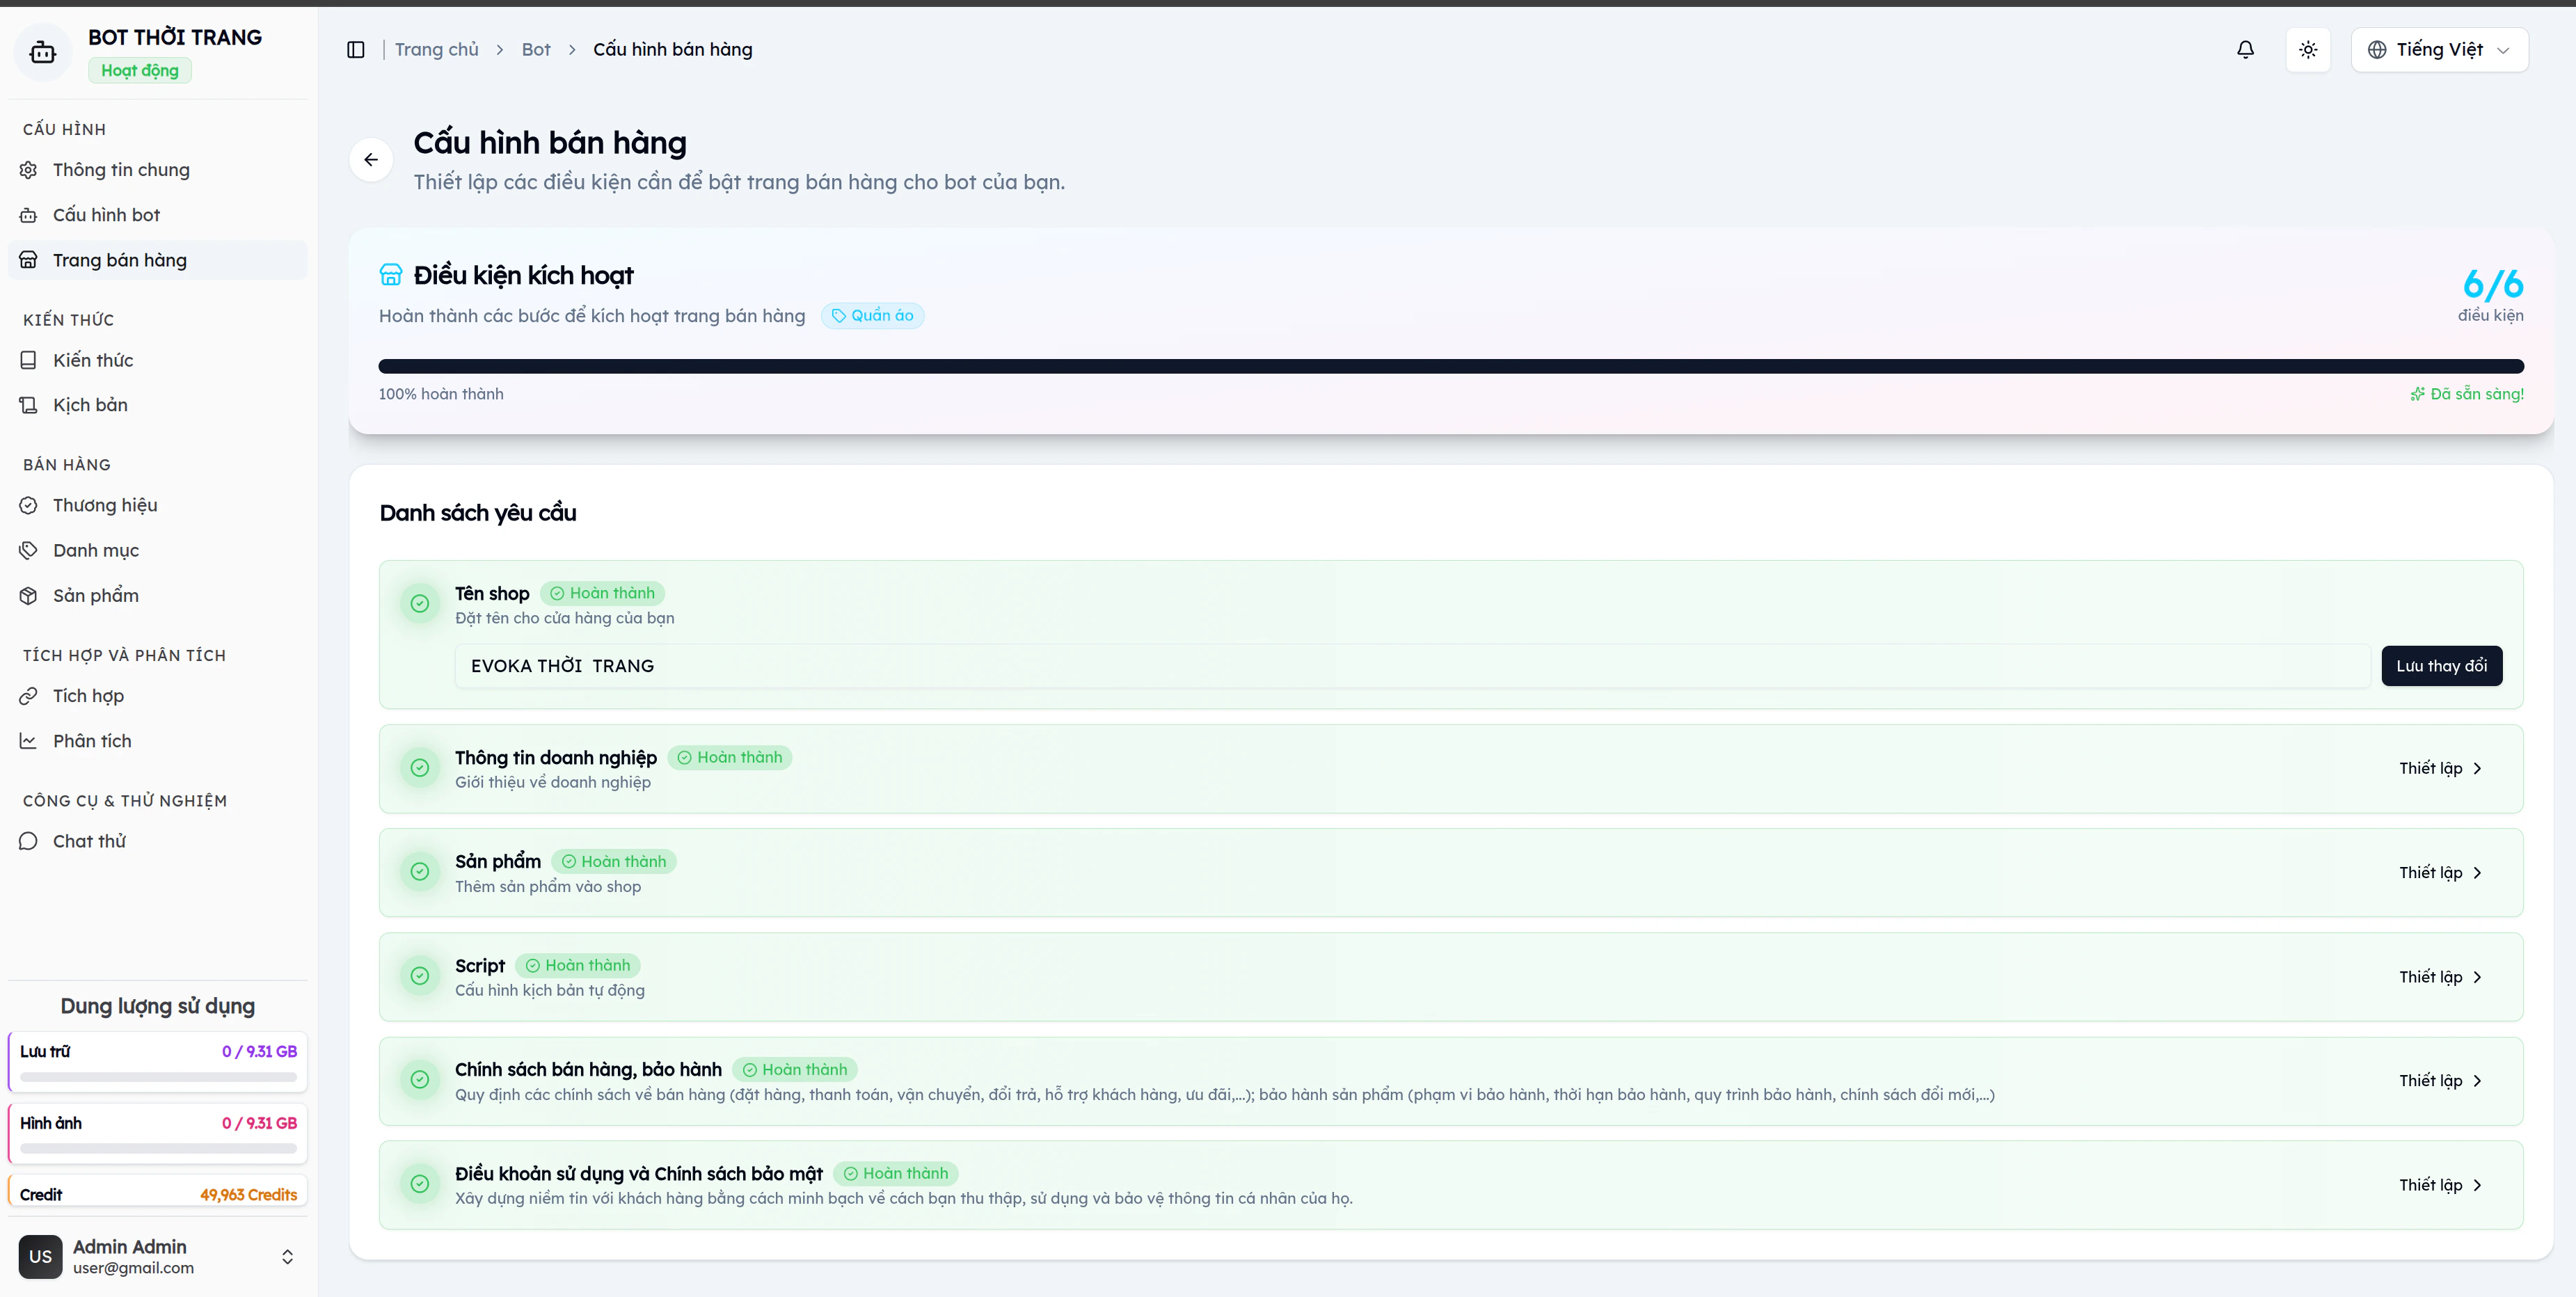Open Thông tin chung settings
This screenshot has height=1297, width=2576.
coord(121,170)
